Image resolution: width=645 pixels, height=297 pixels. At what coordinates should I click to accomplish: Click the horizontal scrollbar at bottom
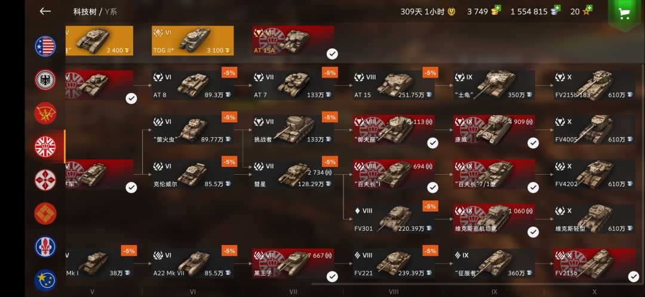coord(477,283)
